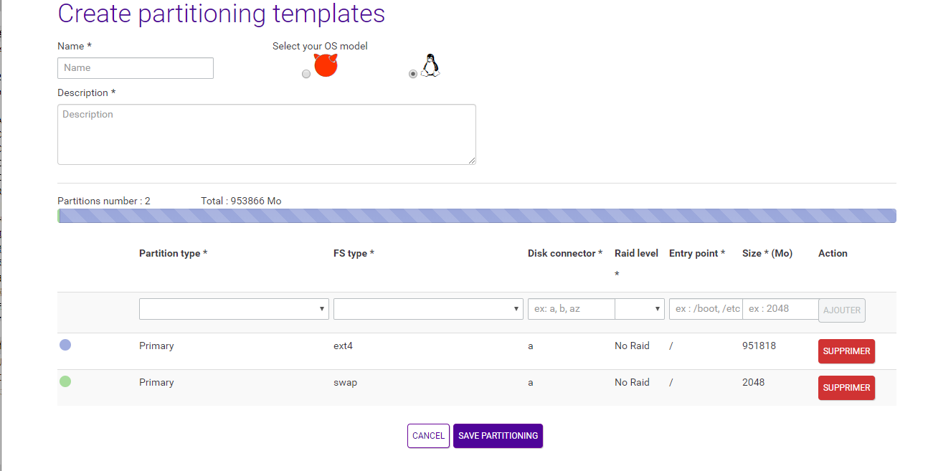This screenshot has height=471, width=928.
Task: Click the FreeBSD red daemon icon
Action: pos(326,66)
